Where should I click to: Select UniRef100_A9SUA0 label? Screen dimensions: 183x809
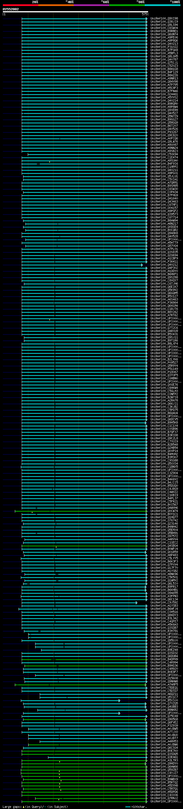[164, 160]
